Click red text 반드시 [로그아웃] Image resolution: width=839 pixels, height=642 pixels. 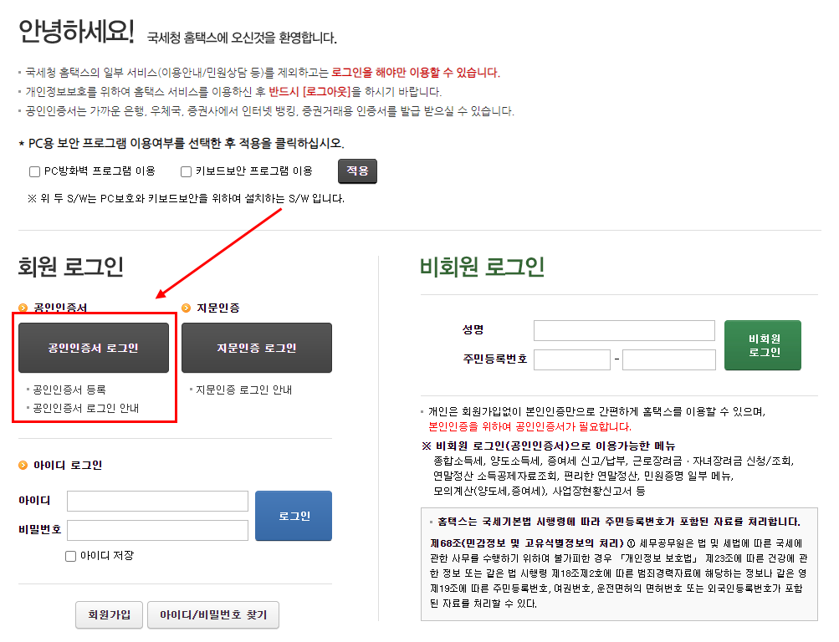click(310, 91)
